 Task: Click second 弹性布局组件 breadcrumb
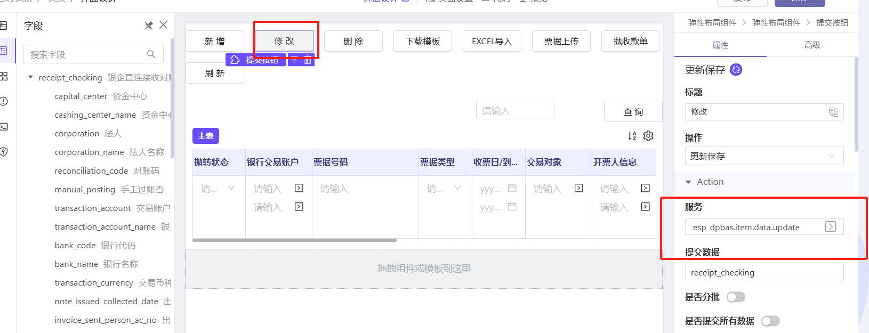[776, 23]
